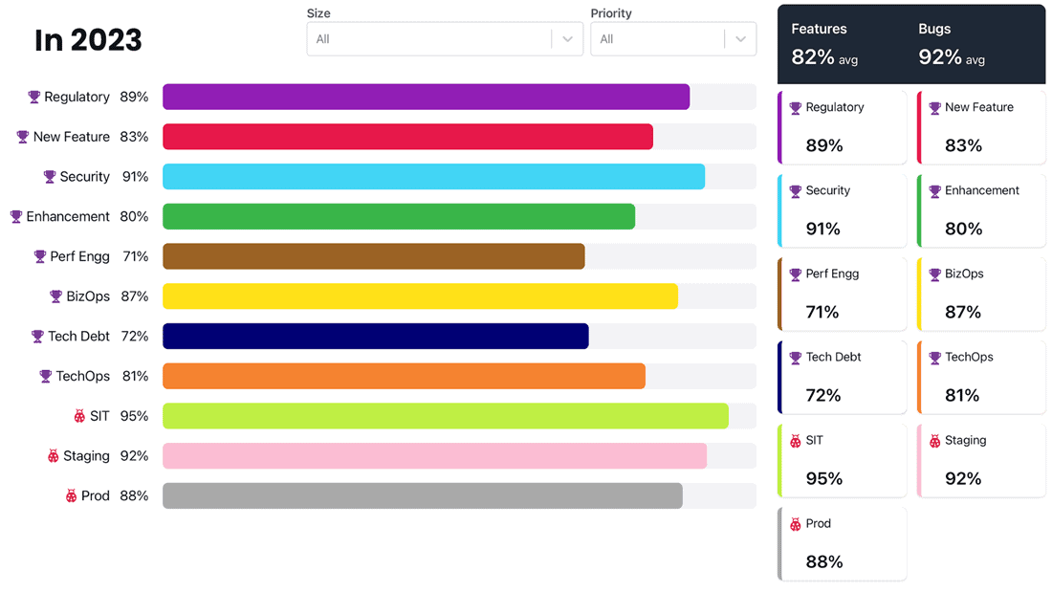Click the bug icon beside SIT bar label
Viewport: 1052px width, 592px height.
[80, 416]
